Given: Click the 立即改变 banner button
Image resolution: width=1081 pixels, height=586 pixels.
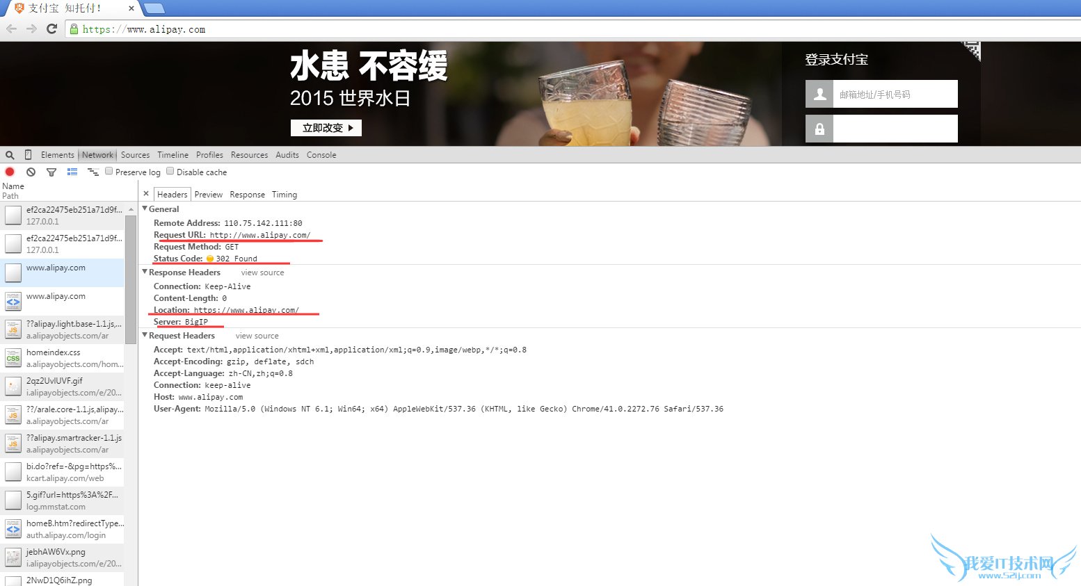Looking at the screenshot, I should pos(326,128).
